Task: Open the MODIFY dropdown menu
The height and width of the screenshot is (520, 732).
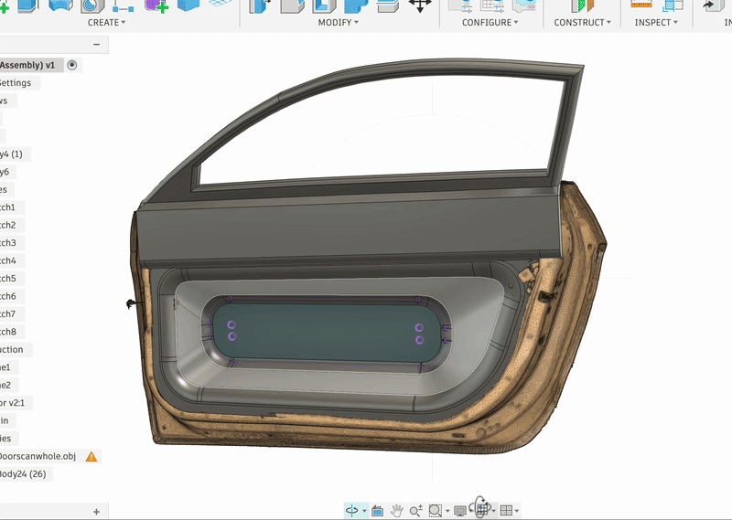Action: pyautogui.click(x=338, y=22)
